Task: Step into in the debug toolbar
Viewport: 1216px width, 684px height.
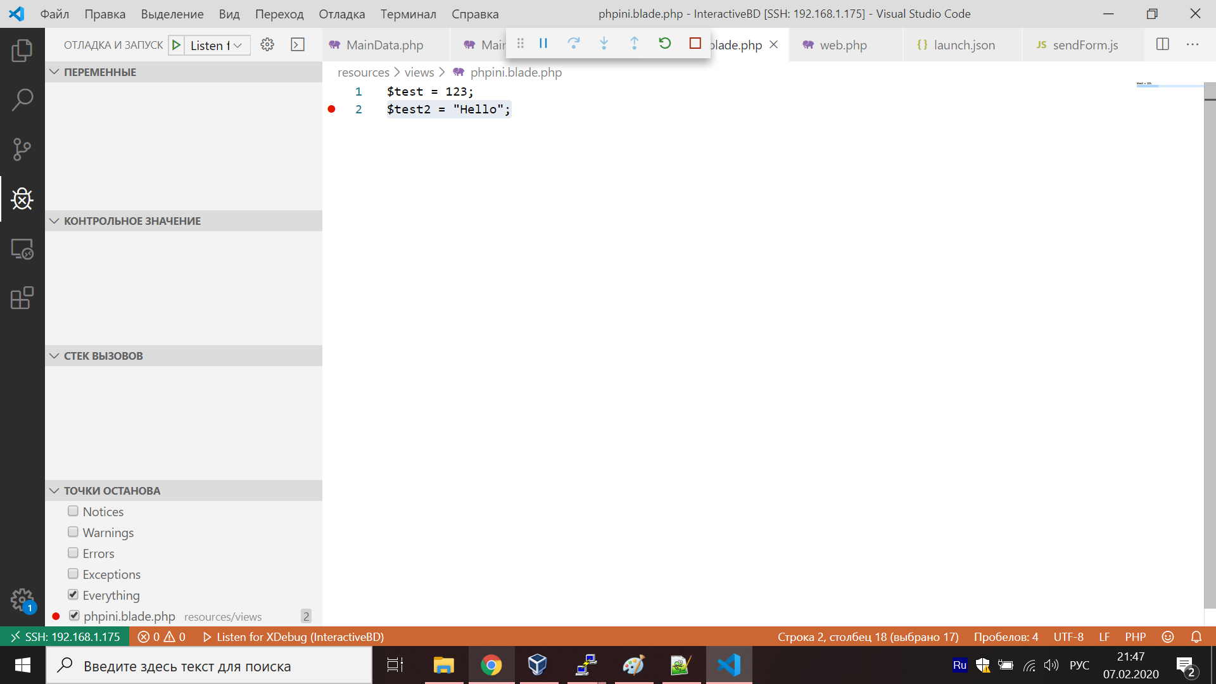Action: (604, 43)
